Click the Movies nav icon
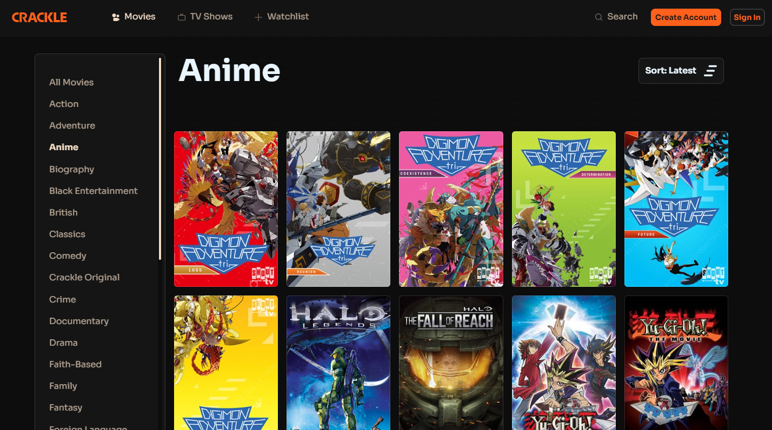Viewport: 772px width, 430px height. 116,17
